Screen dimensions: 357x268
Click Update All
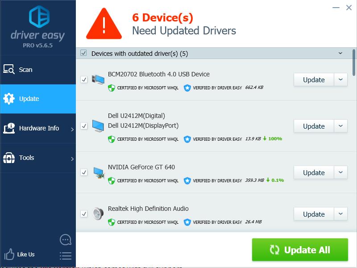click(300, 250)
